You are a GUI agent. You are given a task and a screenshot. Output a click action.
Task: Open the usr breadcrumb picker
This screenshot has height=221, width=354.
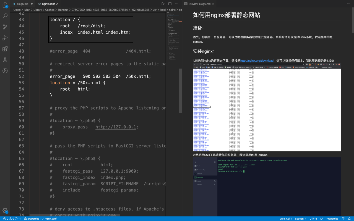coord(154,10)
